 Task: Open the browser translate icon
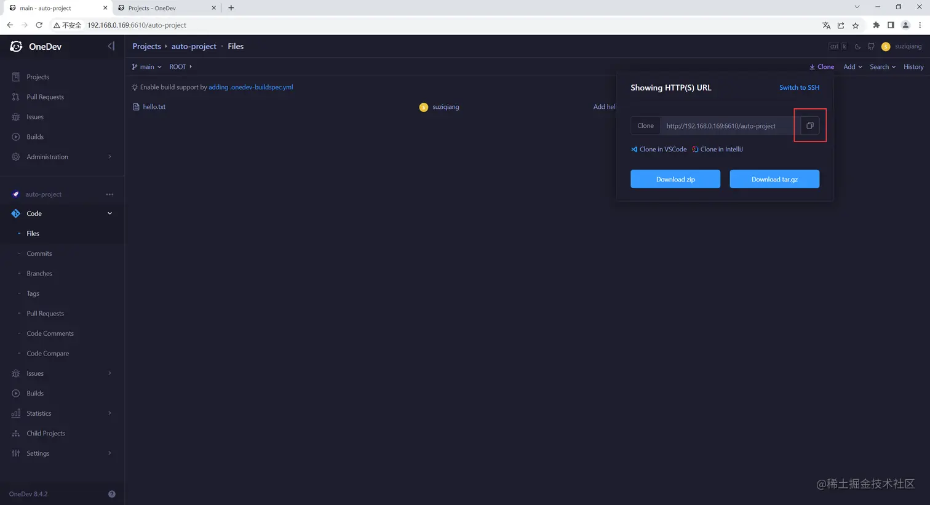coord(826,25)
